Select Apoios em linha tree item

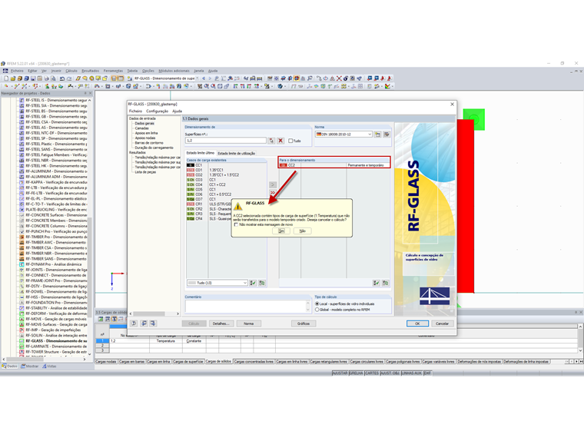point(146,133)
